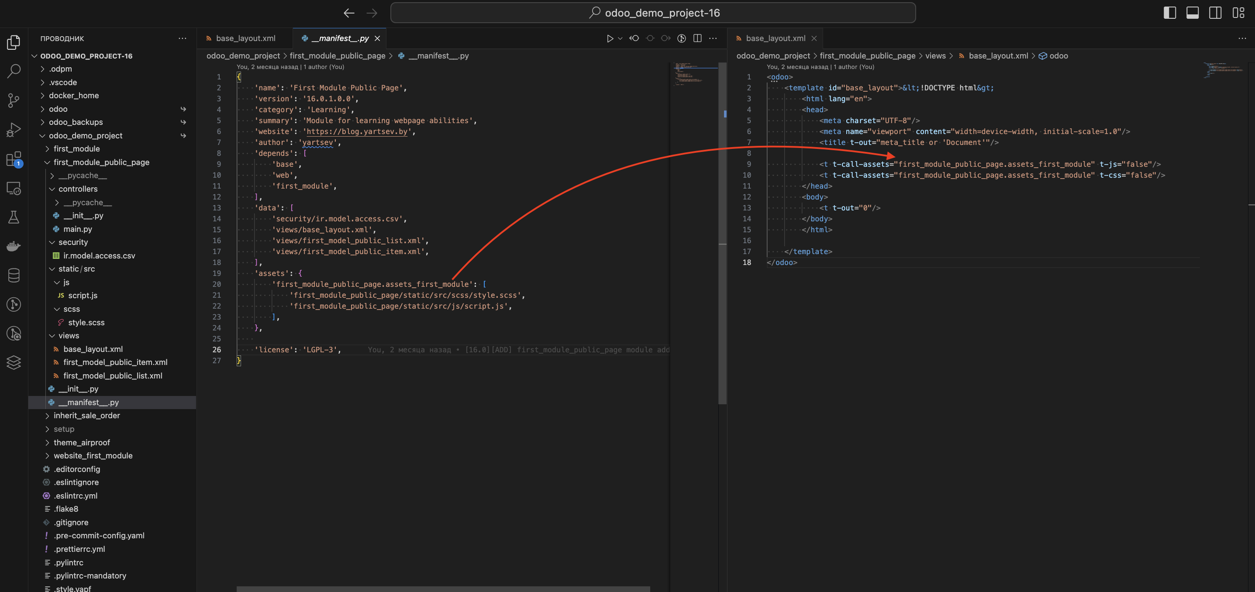Open Source Control view in activity bar
This screenshot has height=592, width=1255.
click(x=14, y=100)
